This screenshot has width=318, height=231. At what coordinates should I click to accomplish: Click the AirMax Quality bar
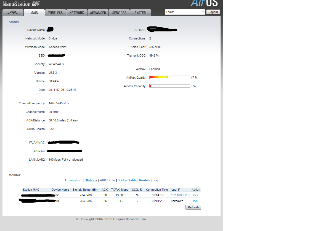click(x=169, y=77)
